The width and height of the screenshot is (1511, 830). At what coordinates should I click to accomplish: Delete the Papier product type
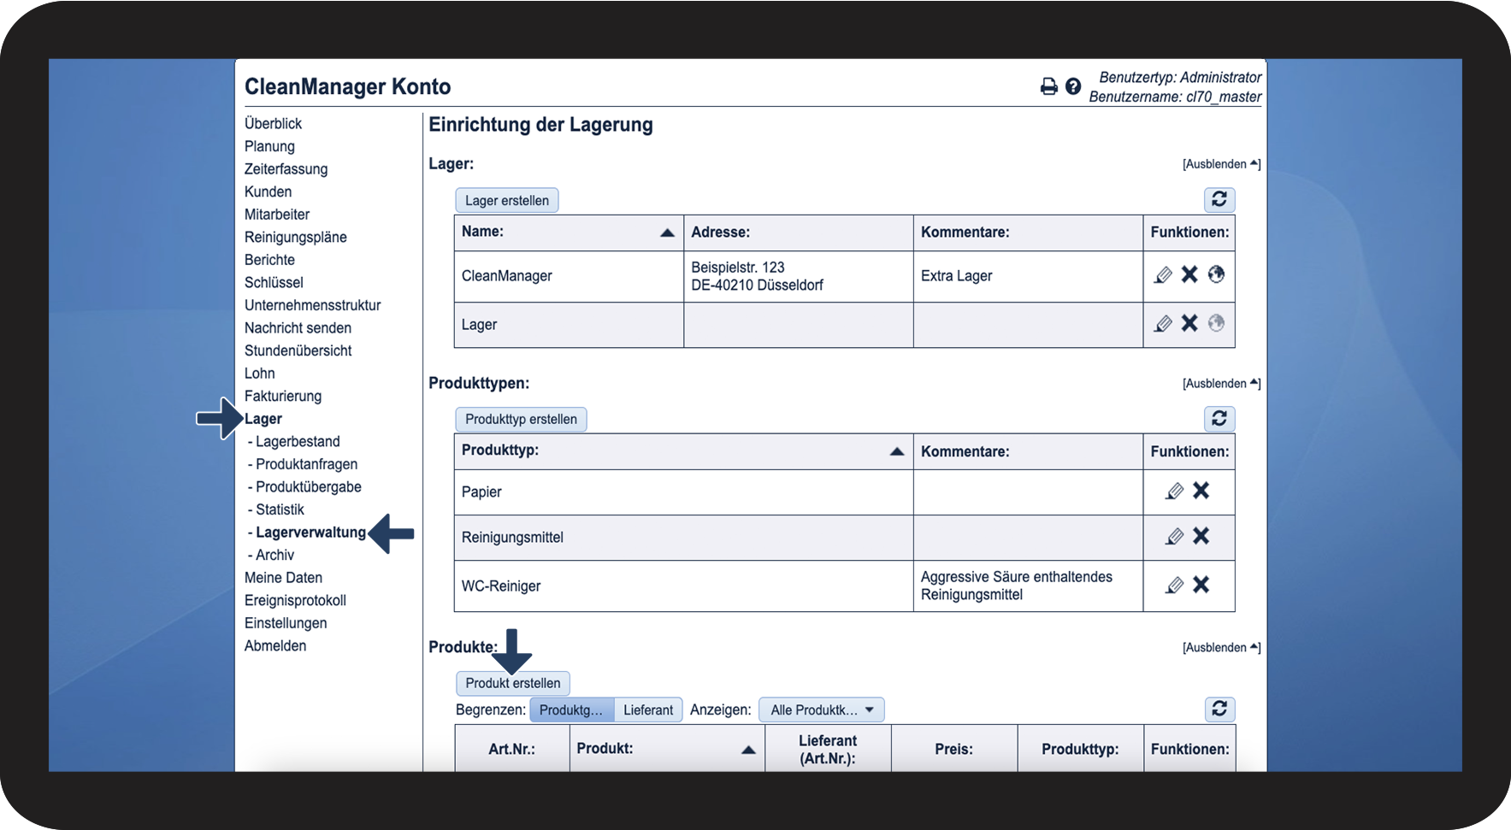1201,491
